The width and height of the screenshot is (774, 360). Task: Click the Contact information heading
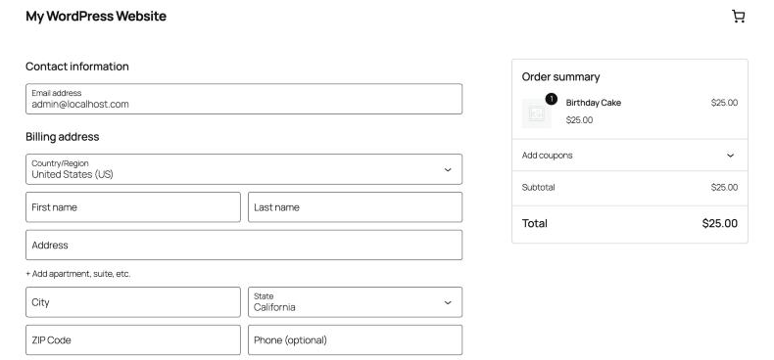[x=77, y=67]
